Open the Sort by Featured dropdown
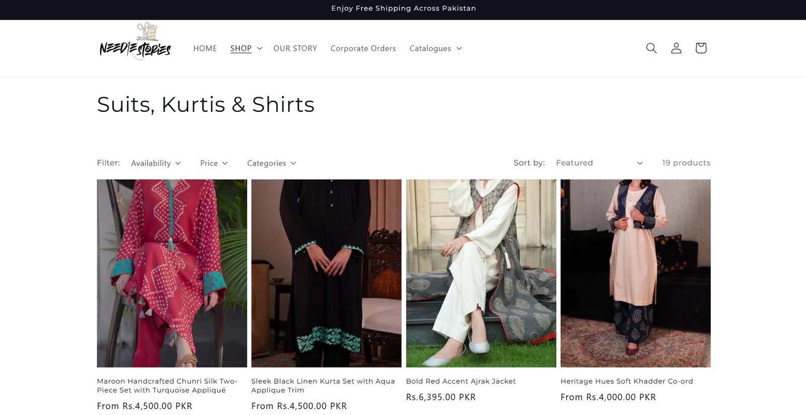Image resolution: width=806 pixels, height=415 pixels. pyautogui.click(x=599, y=163)
